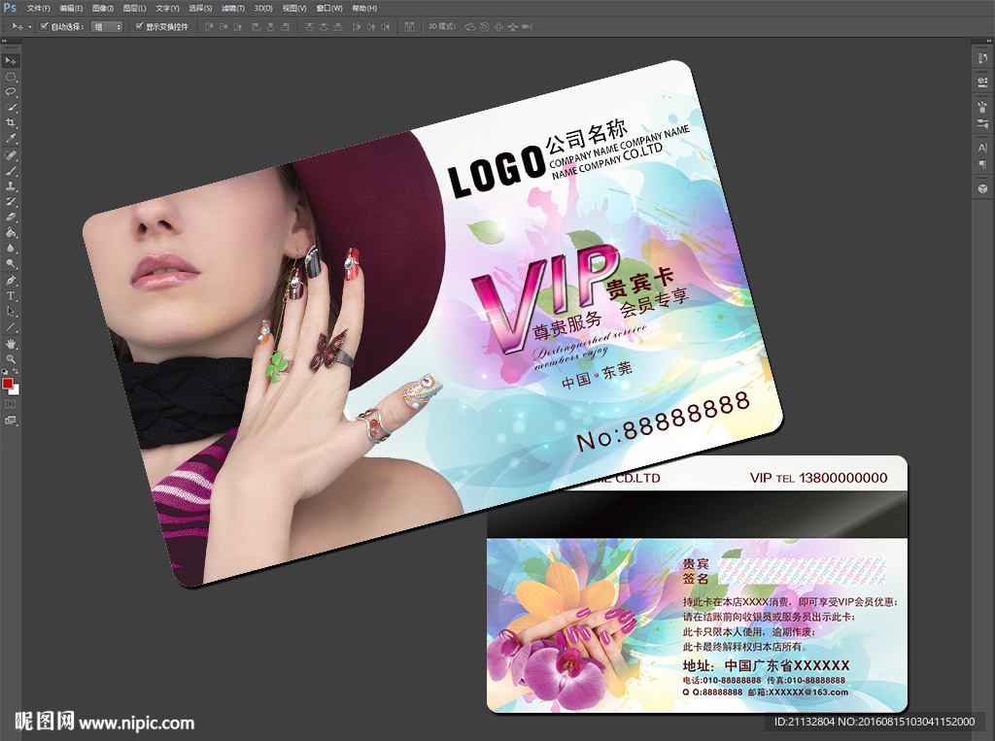Select the Blur tool
The height and width of the screenshot is (741, 995).
[x=11, y=248]
